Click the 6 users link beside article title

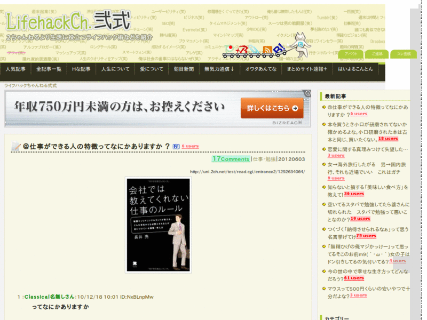pos(190,146)
